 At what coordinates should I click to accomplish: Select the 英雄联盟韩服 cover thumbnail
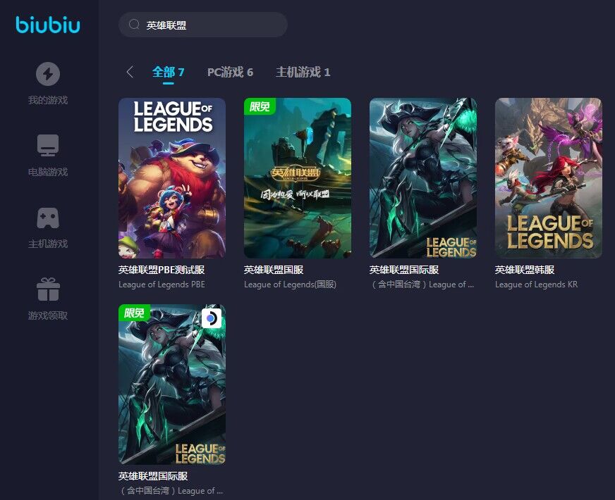(549, 177)
